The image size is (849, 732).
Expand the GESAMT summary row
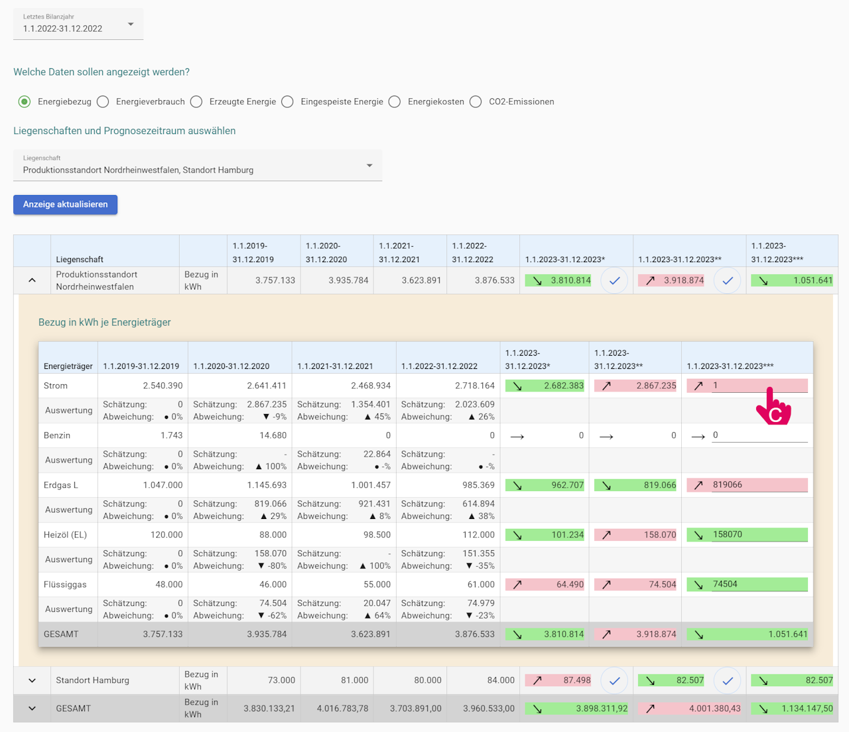click(x=32, y=708)
